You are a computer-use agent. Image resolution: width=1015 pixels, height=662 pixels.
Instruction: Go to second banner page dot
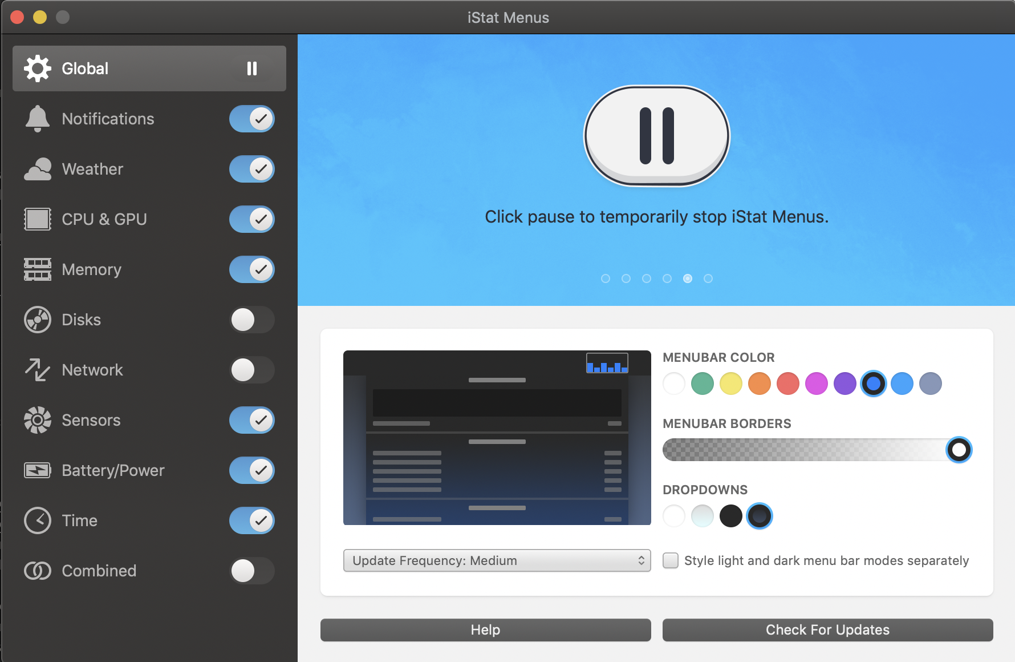click(626, 278)
